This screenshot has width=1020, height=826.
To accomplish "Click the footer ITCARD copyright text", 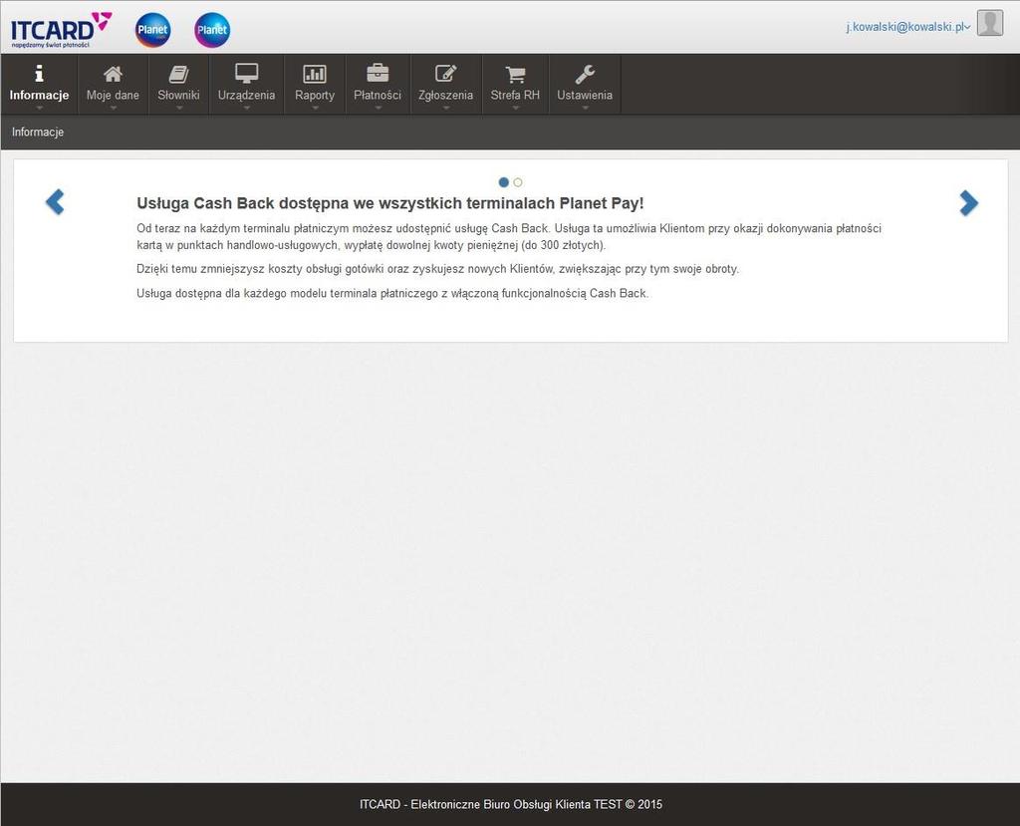I will point(511,804).
